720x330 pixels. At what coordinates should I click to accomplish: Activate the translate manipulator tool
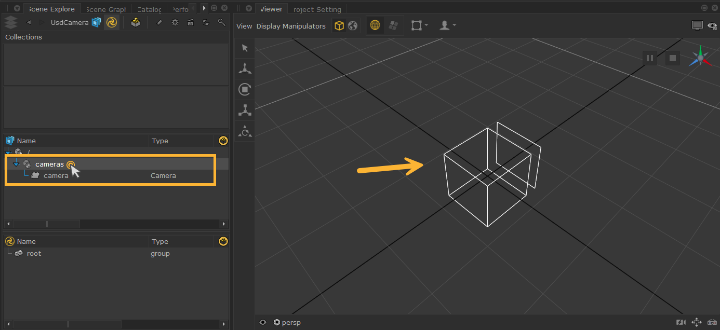[245, 68]
